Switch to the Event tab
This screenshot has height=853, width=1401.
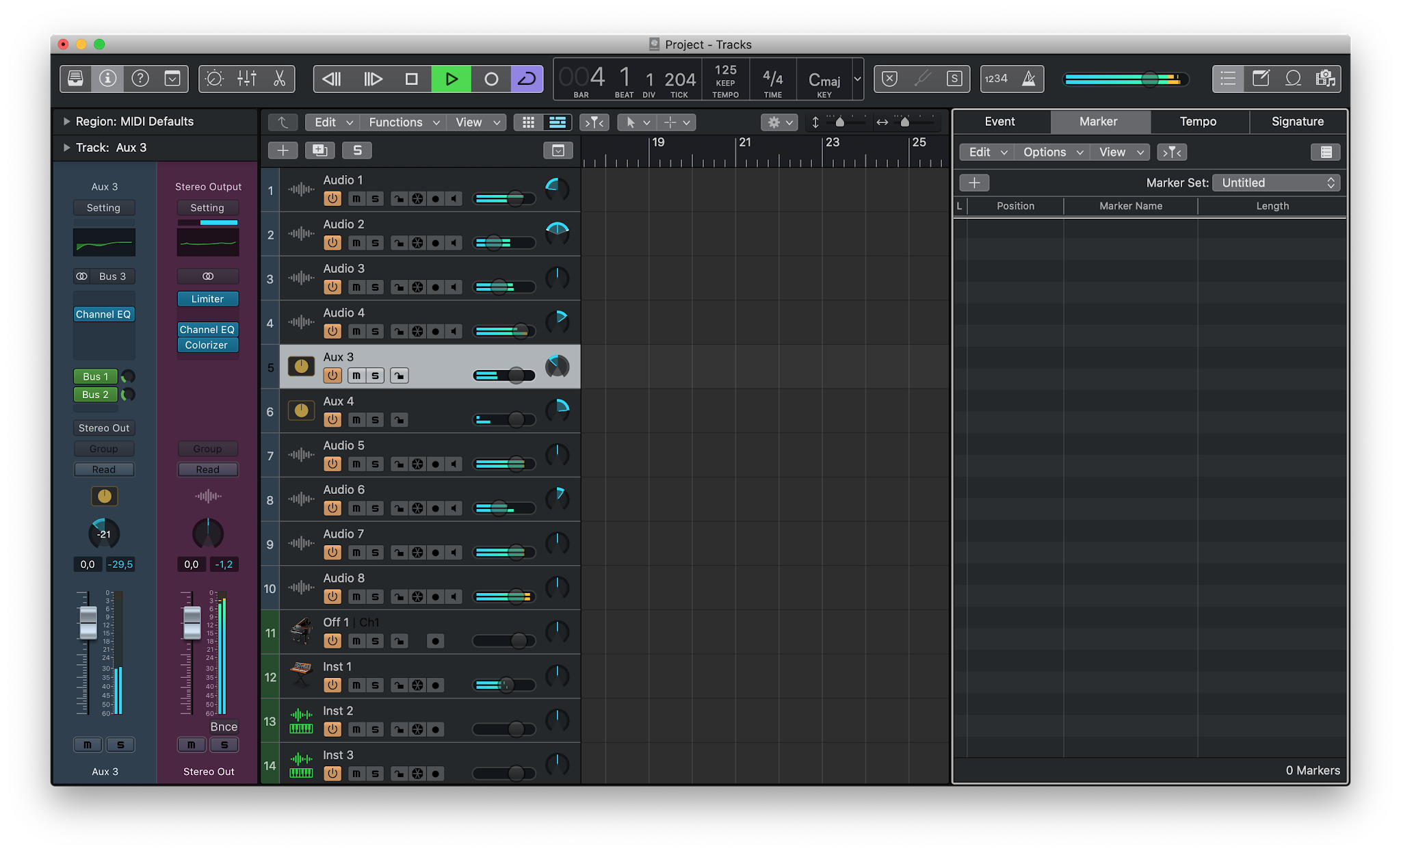(x=999, y=122)
